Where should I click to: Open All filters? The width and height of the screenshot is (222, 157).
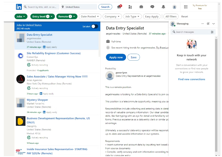click(x=171, y=17)
